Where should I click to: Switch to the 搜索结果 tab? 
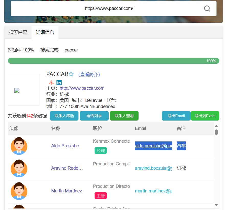pos(18,32)
